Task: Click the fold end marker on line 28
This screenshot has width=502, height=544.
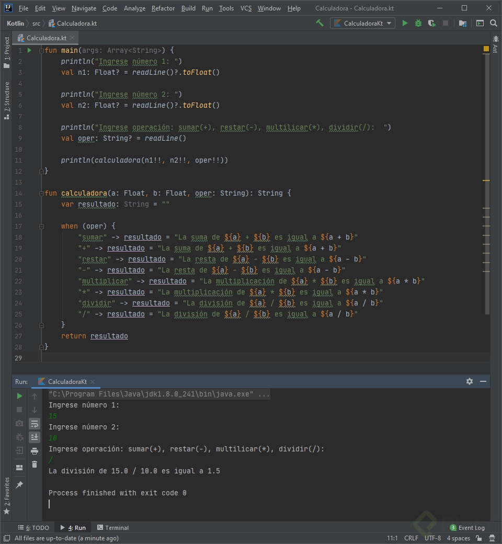Action: coord(41,347)
